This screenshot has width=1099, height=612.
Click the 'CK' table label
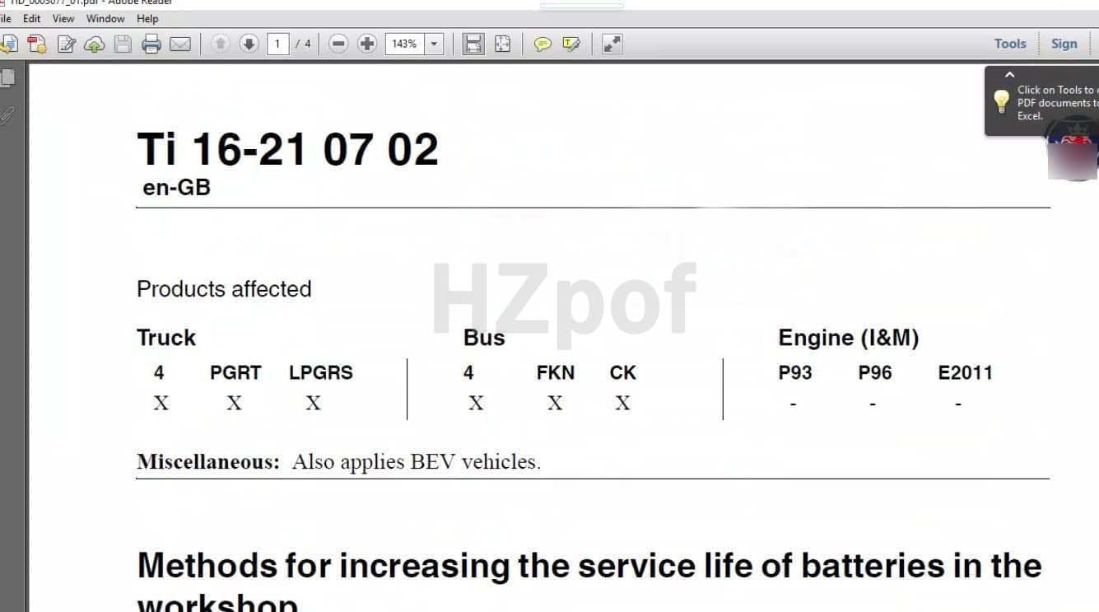click(623, 372)
